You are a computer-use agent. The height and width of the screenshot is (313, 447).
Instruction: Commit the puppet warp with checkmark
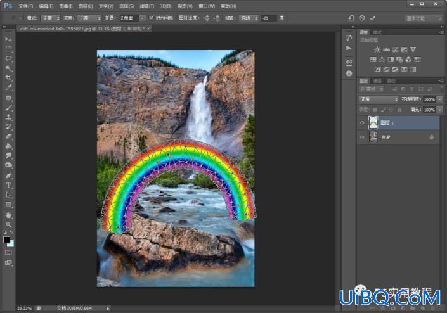pyautogui.click(x=373, y=18)
